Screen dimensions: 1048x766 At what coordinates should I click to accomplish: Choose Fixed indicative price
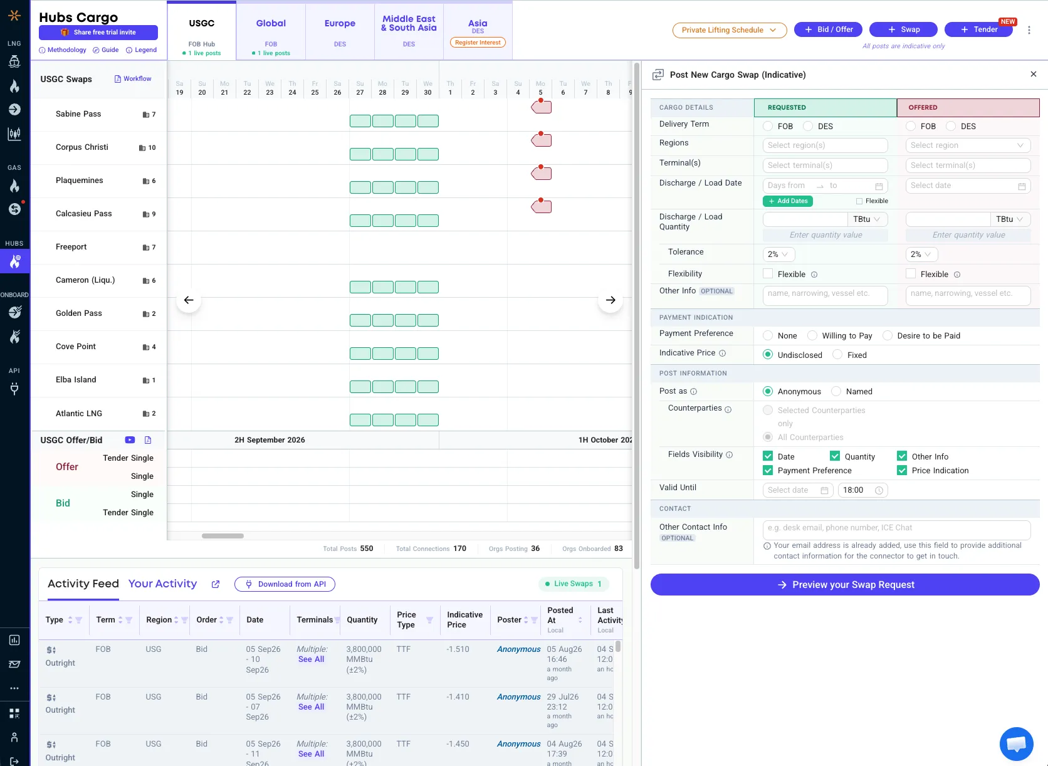click(x=837, y=355)
